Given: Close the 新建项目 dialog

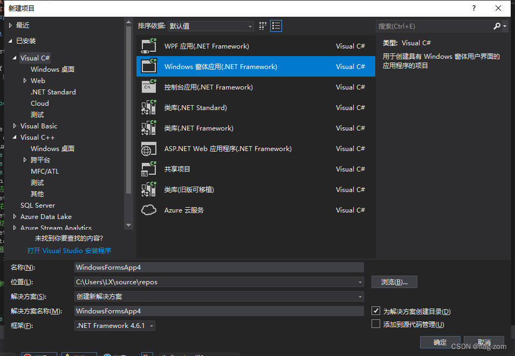Looking at the screenshot, I should click(498, 8).
